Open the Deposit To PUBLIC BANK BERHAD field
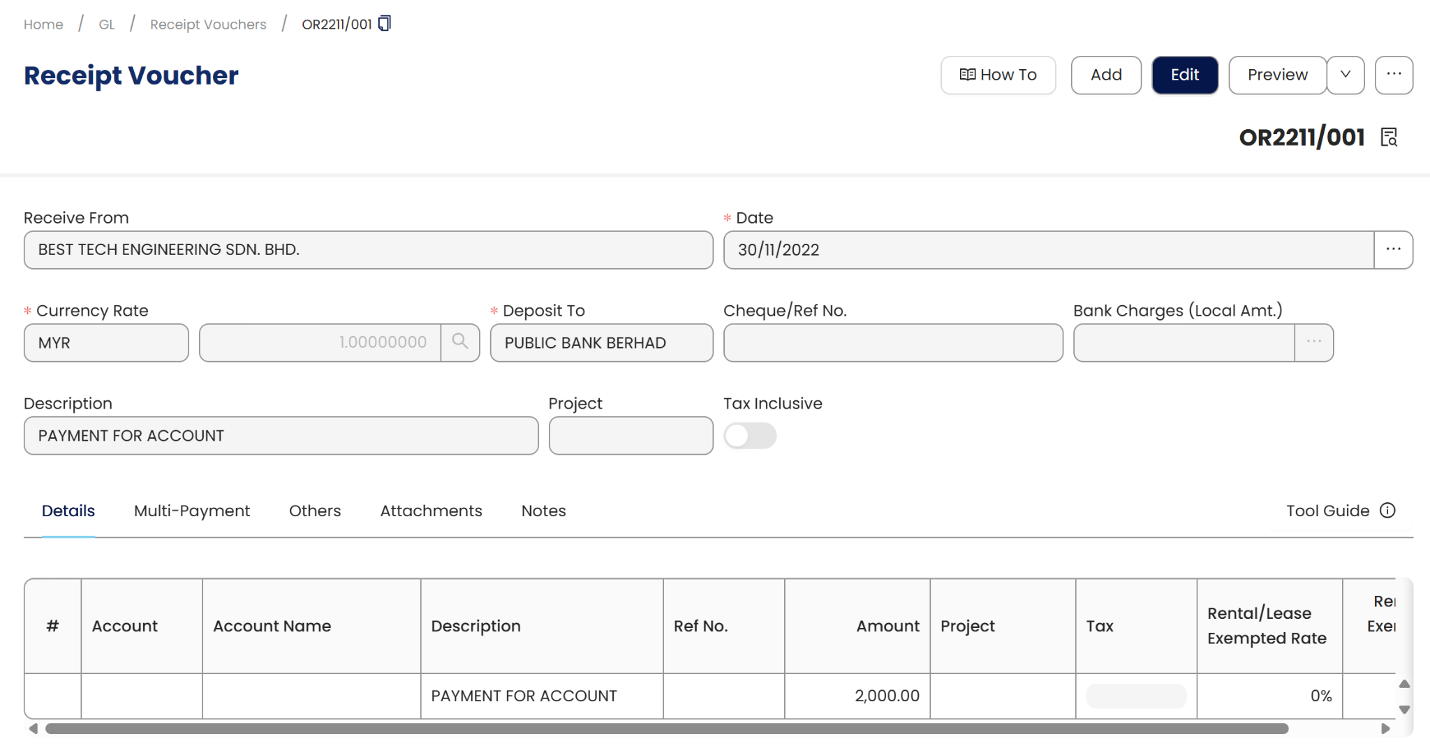1430x753 pixels. point(601,343)
